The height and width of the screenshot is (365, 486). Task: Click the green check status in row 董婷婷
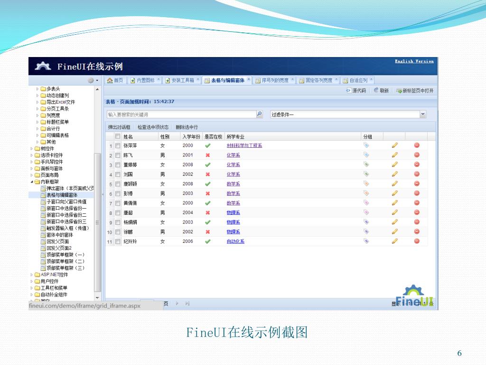click(208, 165)
